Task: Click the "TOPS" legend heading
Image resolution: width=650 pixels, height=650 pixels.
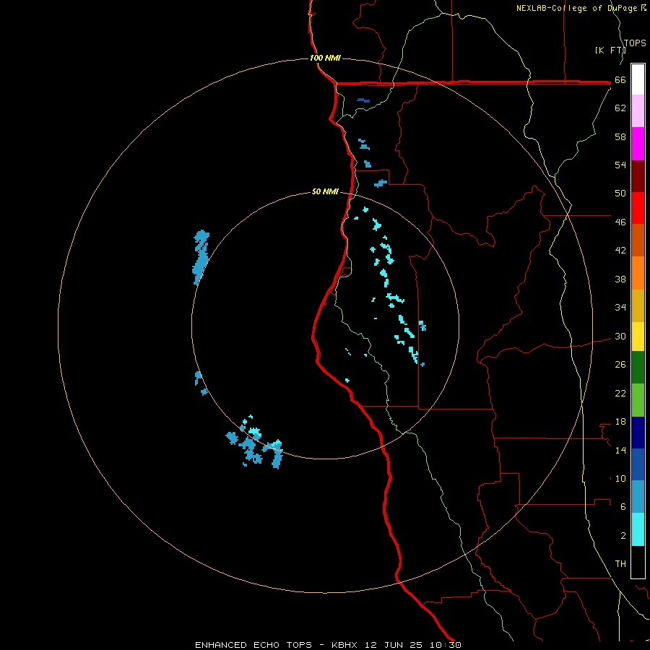Action: (x=635, y=43)
